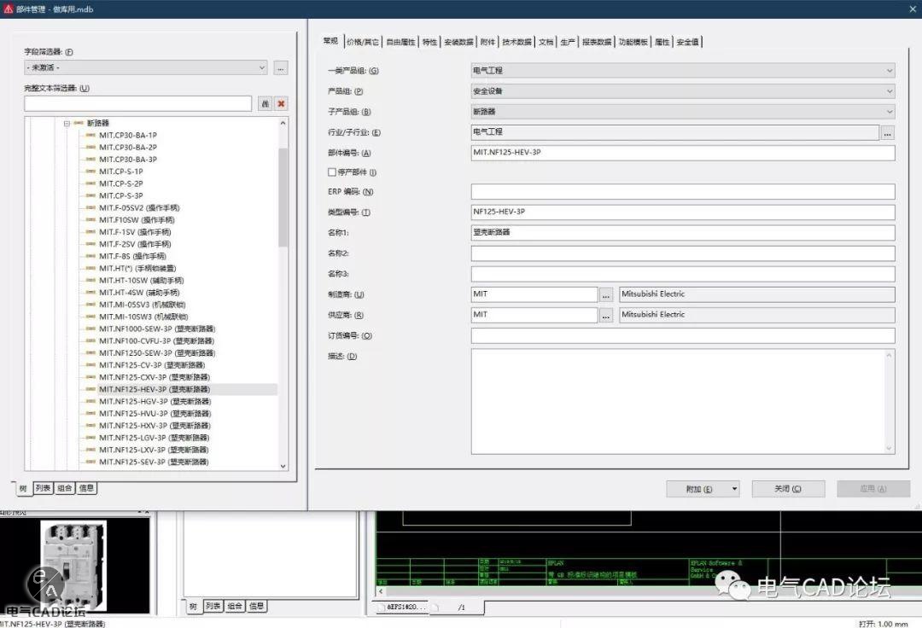Click the 关闭 button
The width and height of the screenshot is (922, 628).
pos(788,489)
